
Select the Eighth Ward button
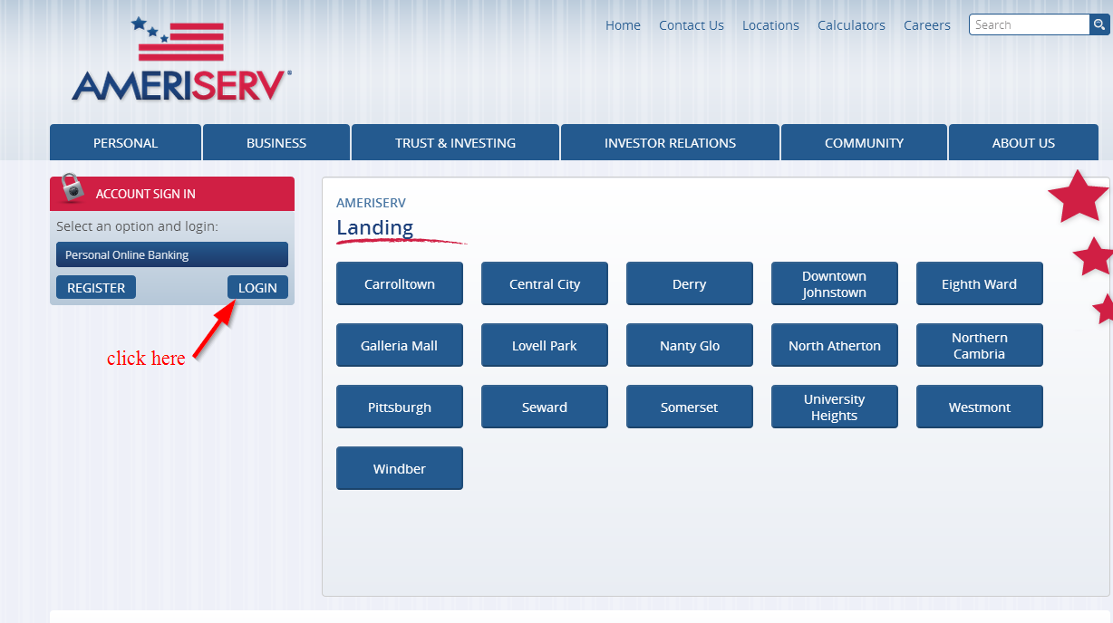coord(980,283)
